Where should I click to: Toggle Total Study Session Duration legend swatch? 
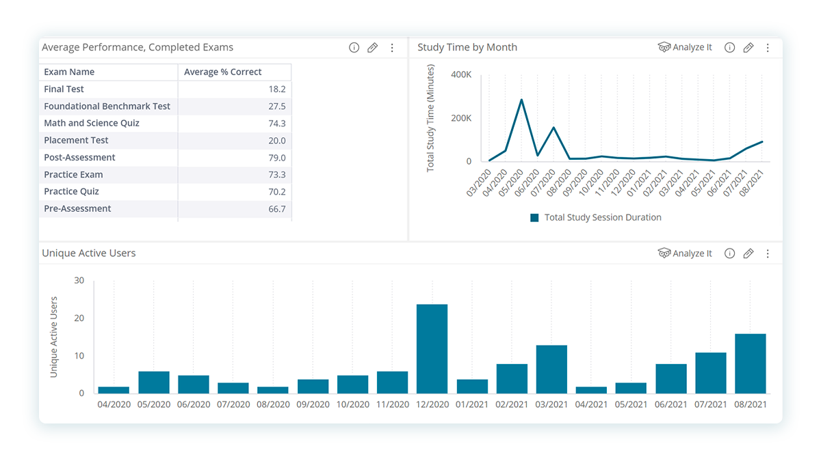click(535, 218)
